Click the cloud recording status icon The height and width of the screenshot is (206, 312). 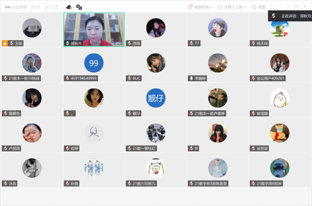(x=69, y=7)
